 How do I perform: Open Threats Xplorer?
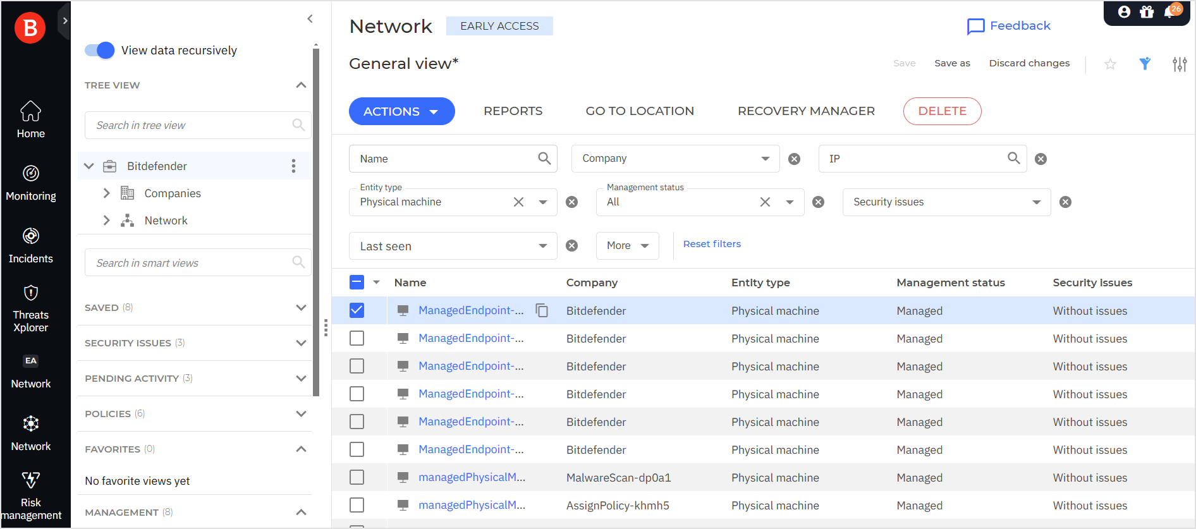point(30,308)
